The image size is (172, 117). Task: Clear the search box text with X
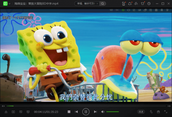97,4
